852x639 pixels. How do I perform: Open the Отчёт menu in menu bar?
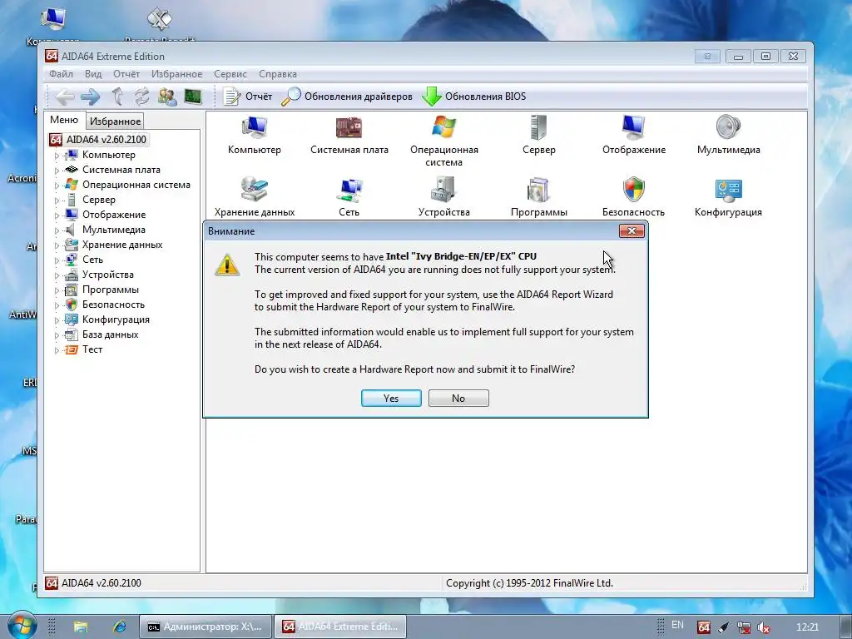[126, 74]
